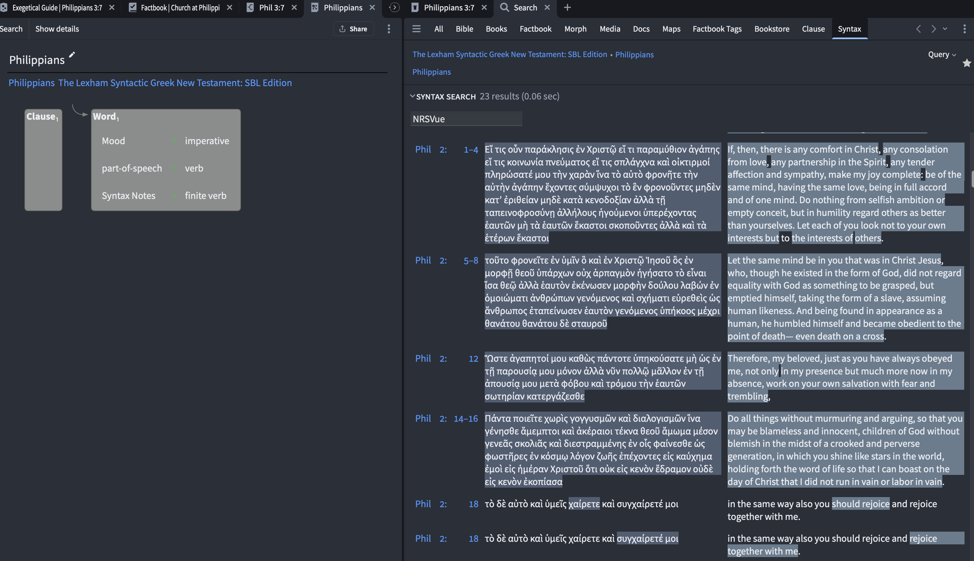Click Show details
The width and height of the screenshot is (974, 561).
(57, 29)
